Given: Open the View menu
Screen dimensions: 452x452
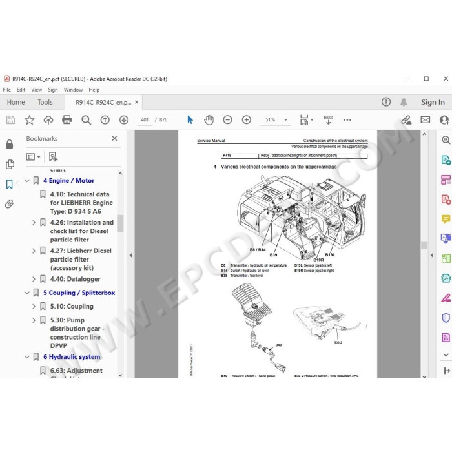Looking at the screenshot, I should pos(36,90).
